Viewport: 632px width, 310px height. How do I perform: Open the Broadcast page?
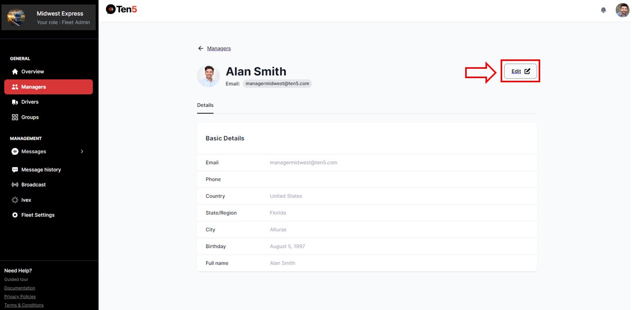pos(33,185)
